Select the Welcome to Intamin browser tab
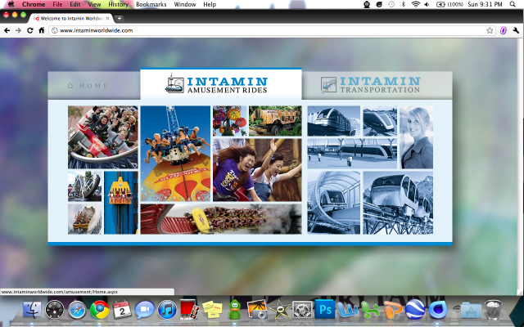The width and height of the screenshot is (524, 327). 72,18
